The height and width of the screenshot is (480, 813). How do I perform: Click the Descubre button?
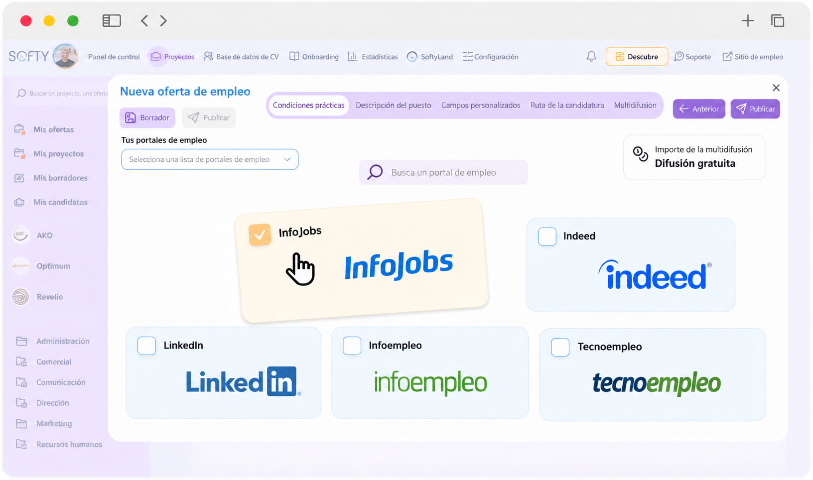pyautogui.click(x=637, y=57)
